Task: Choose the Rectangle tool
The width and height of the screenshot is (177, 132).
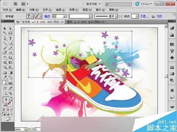Action: [10, 43]
